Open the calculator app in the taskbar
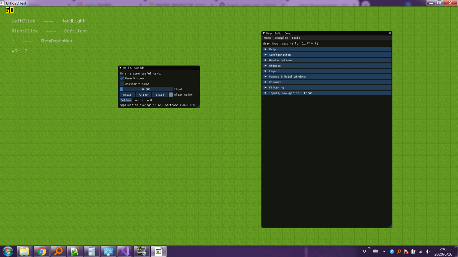The width and height of the screenshot is (458, 257). pos(92,251)
